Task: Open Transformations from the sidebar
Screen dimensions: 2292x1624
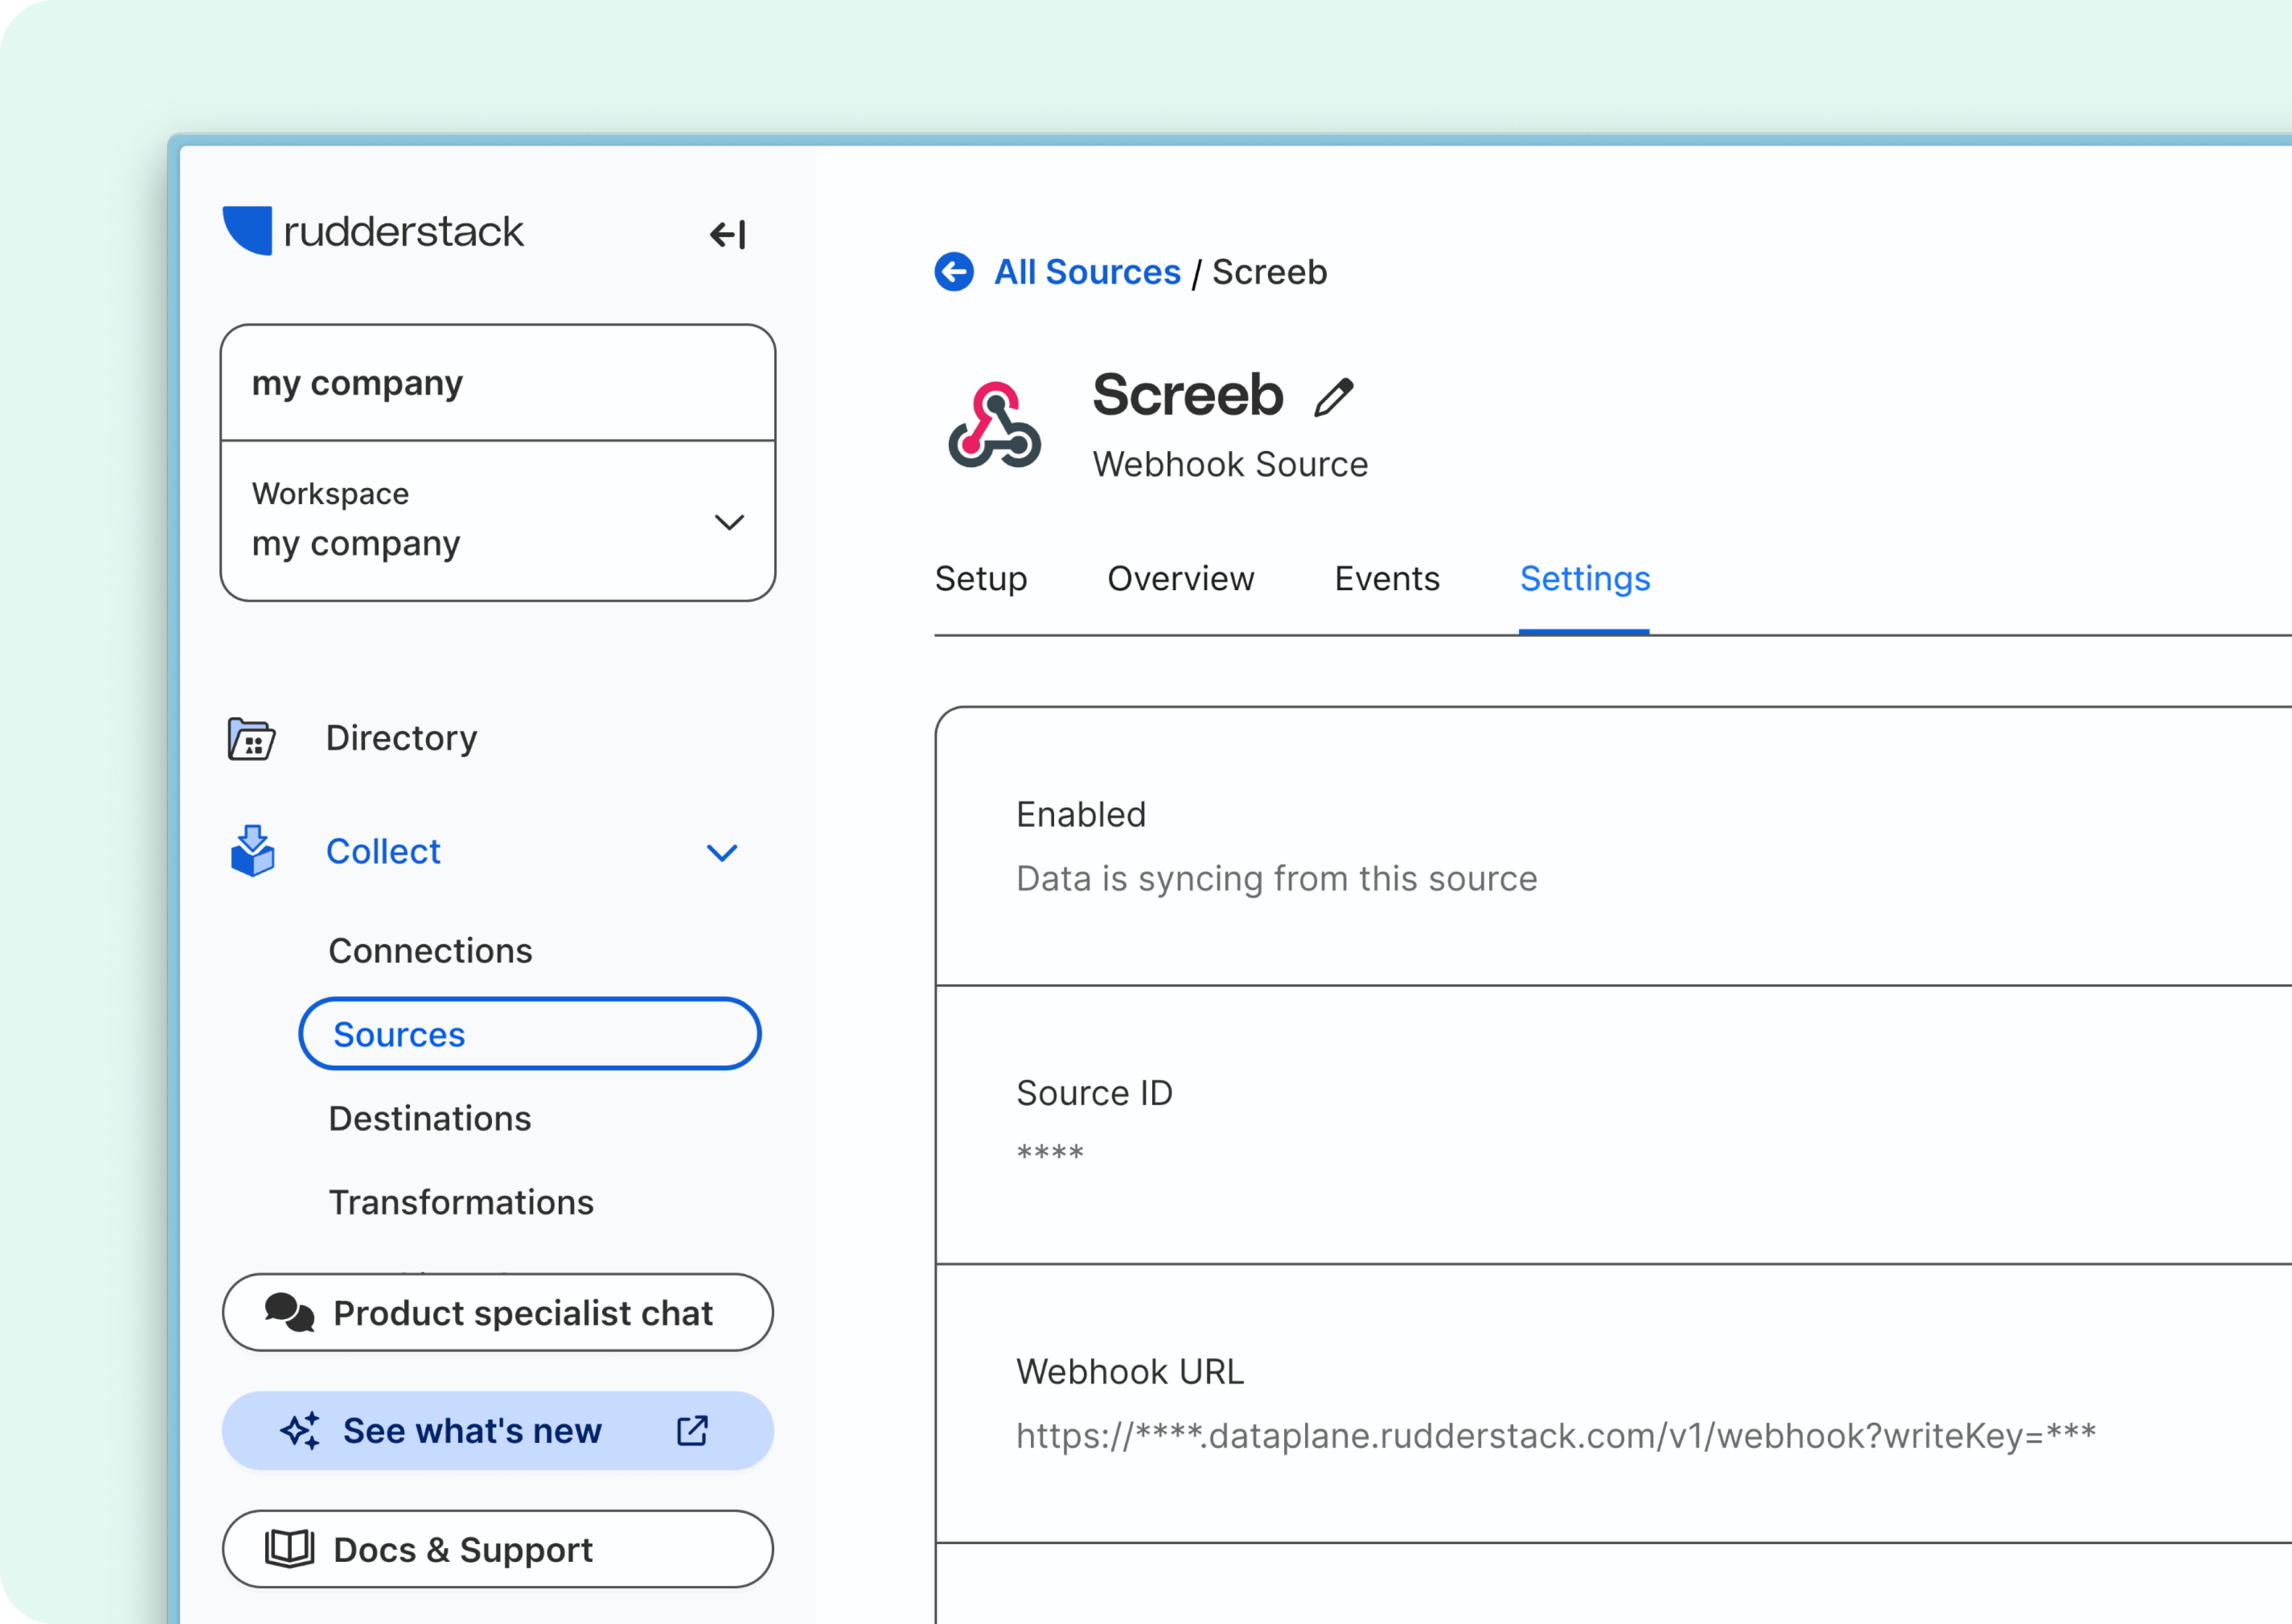Action: 461,1202
